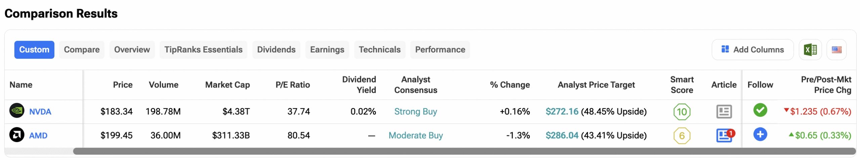Show the Technicals tab
The image size is (860, 160).
click(x=380, y=50)
